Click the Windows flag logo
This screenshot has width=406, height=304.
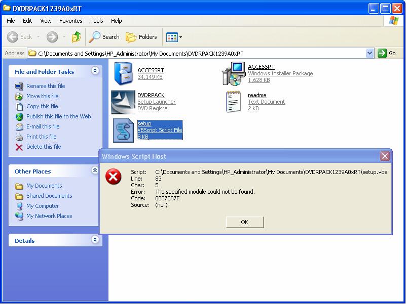393,21
